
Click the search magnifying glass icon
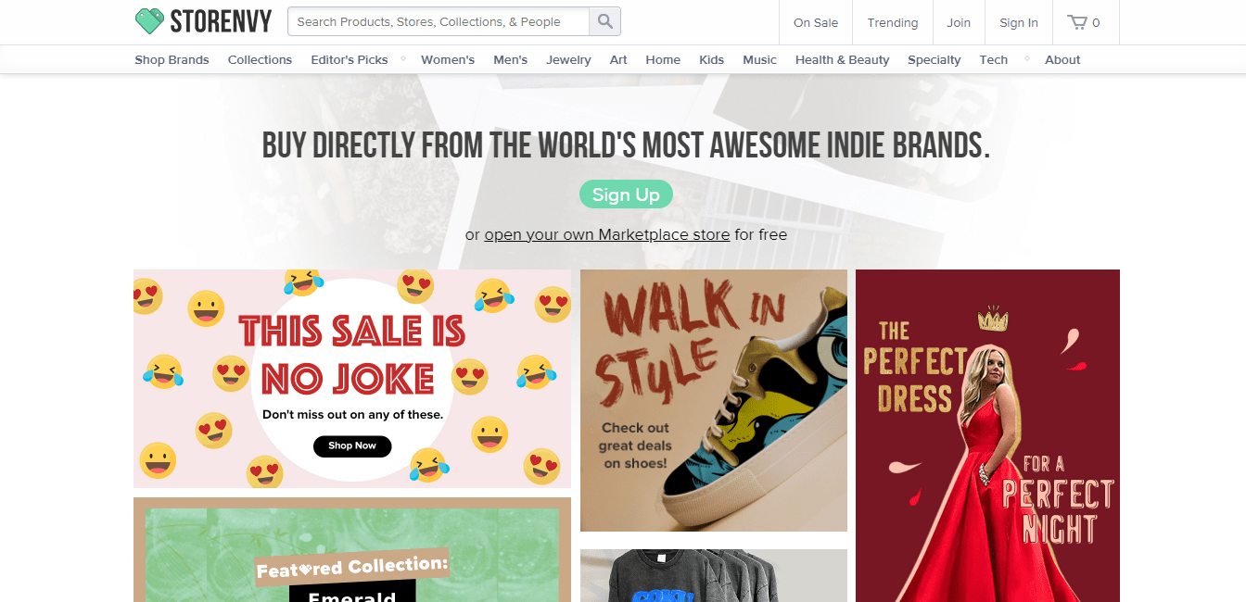(x=604, y=20)
